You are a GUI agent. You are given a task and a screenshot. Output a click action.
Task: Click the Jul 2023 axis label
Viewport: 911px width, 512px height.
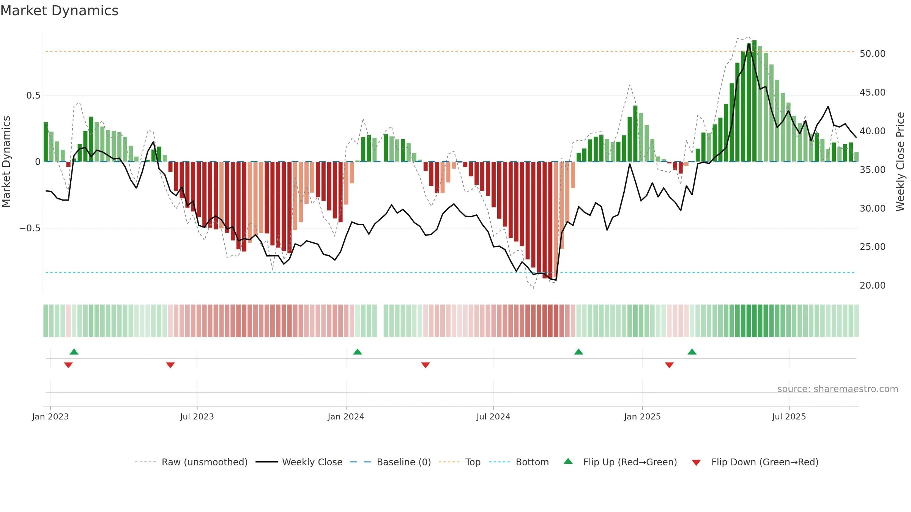point(197,416)
